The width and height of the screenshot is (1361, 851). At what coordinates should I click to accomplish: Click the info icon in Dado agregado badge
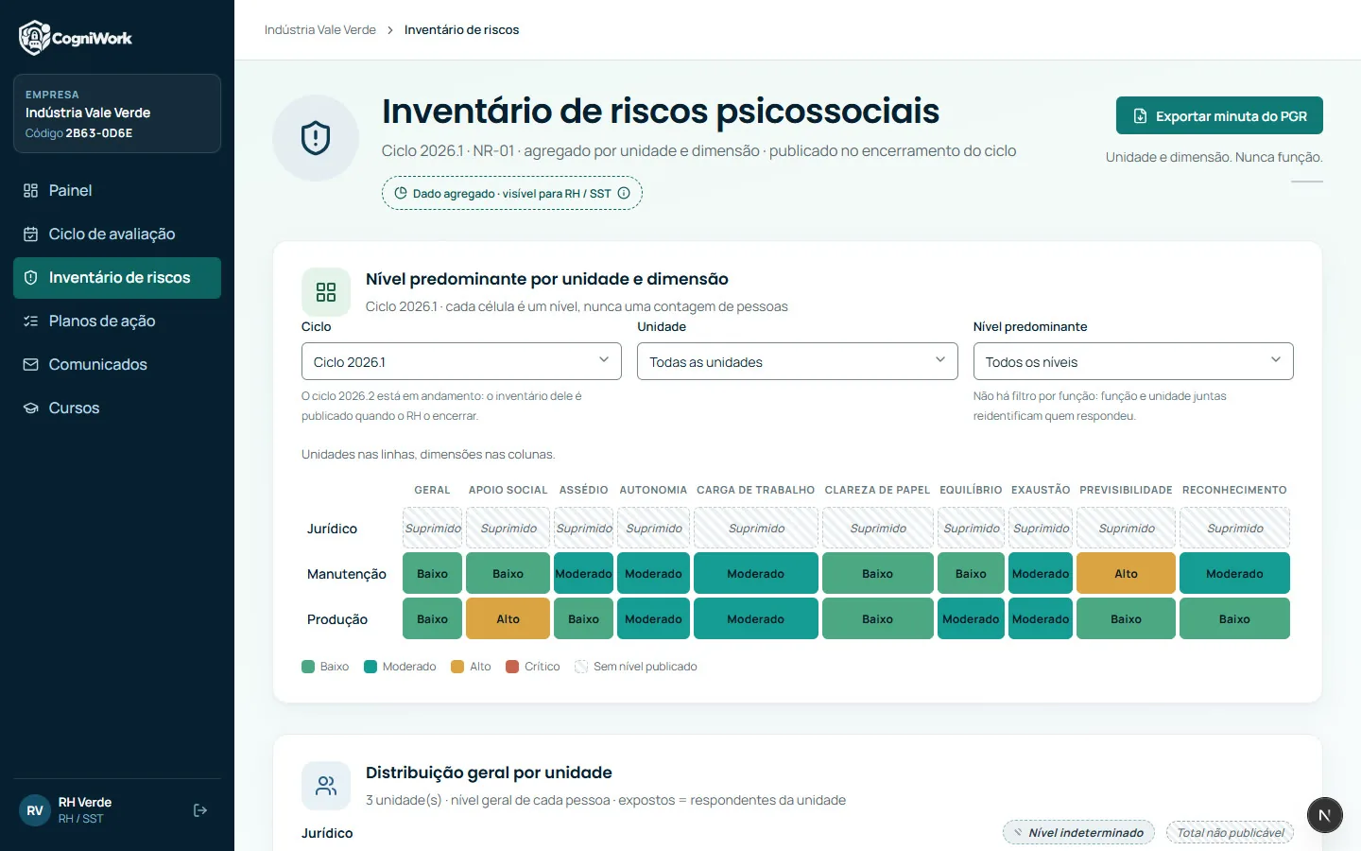pos(624,193)
